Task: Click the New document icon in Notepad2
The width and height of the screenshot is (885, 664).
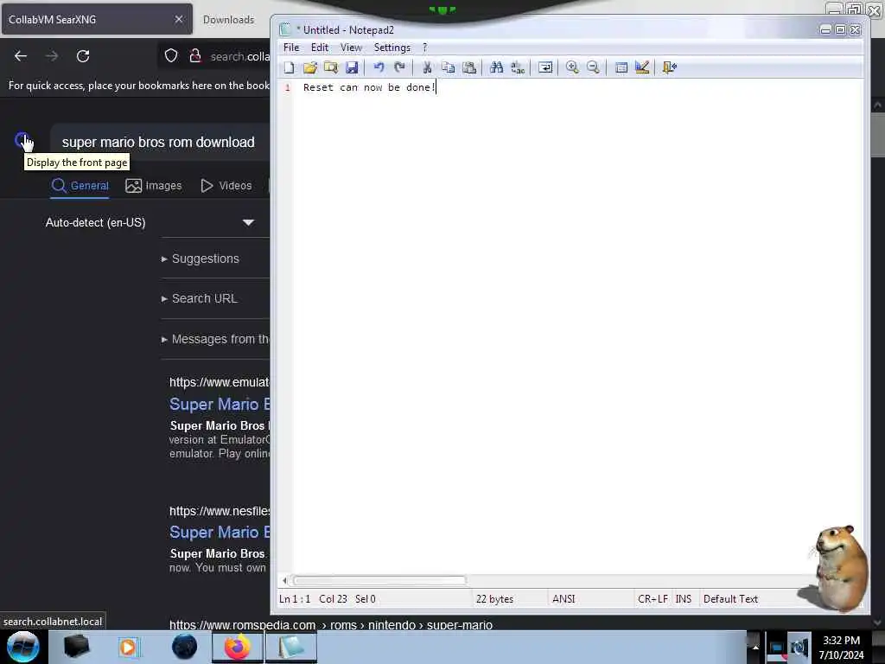Action: [x=289, y=67]
